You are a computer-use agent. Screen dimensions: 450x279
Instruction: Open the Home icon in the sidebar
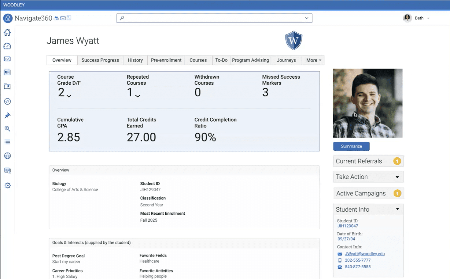click(7, 32)
